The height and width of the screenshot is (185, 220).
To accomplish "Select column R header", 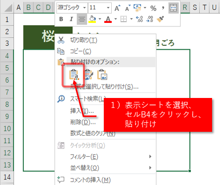I will [185, 7].
